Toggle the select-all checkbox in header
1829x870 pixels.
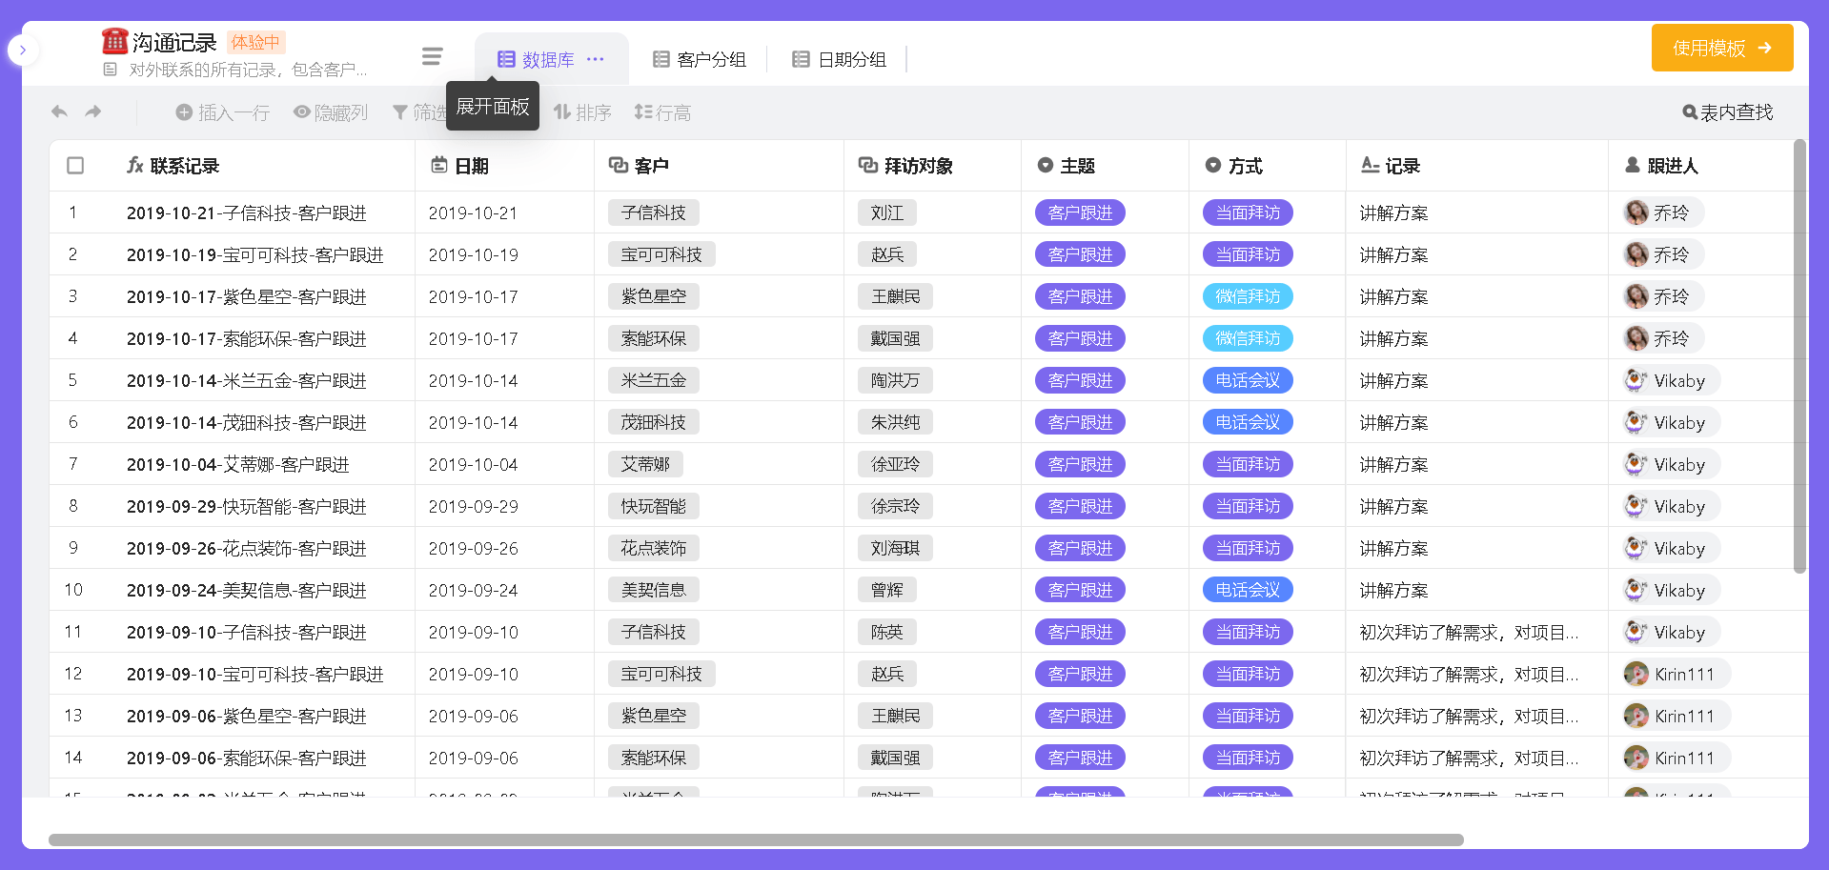pyautogui.click(x=75, y=166)
